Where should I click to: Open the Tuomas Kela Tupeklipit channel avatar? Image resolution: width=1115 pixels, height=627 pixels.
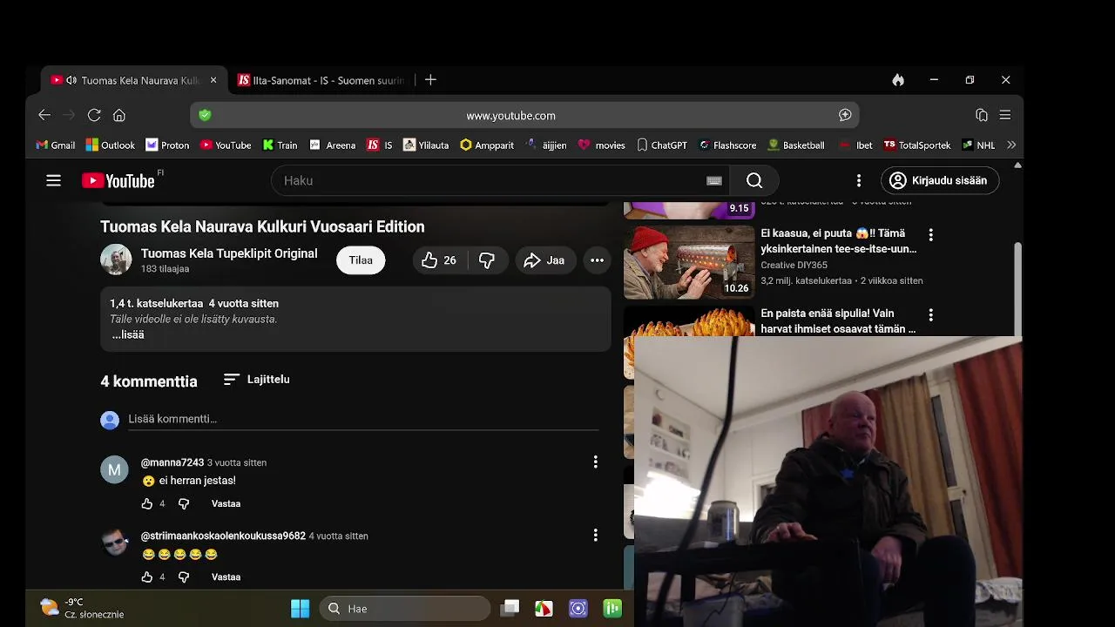tap(116, 260)
